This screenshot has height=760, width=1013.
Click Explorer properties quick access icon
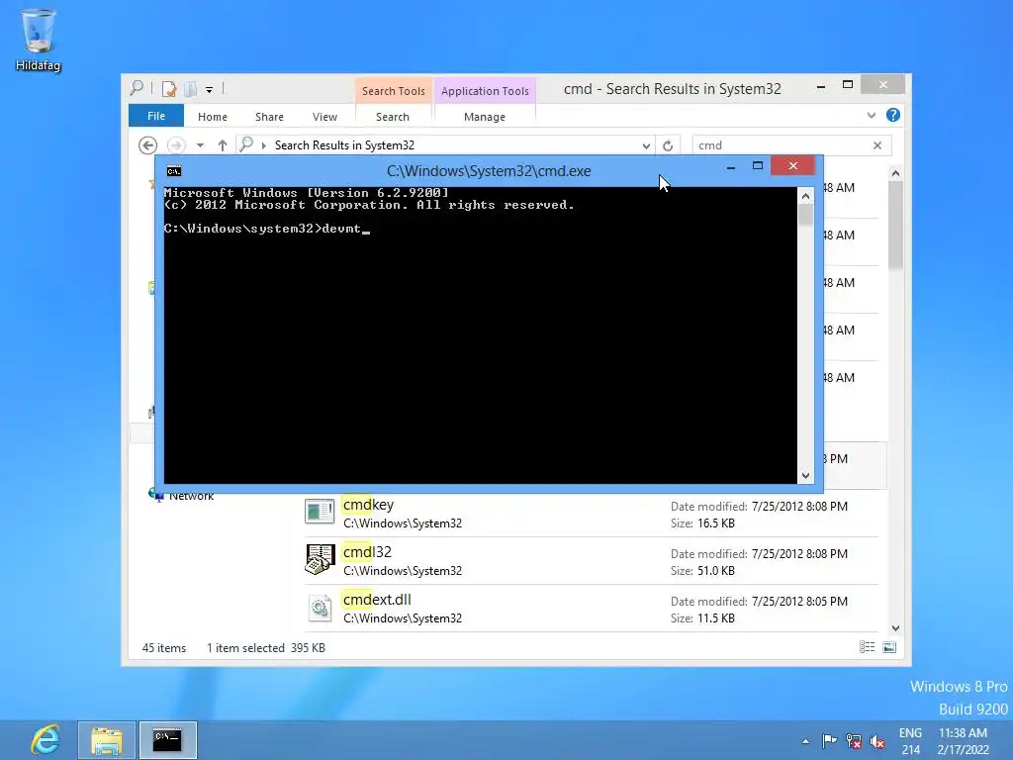pos(169,89)
